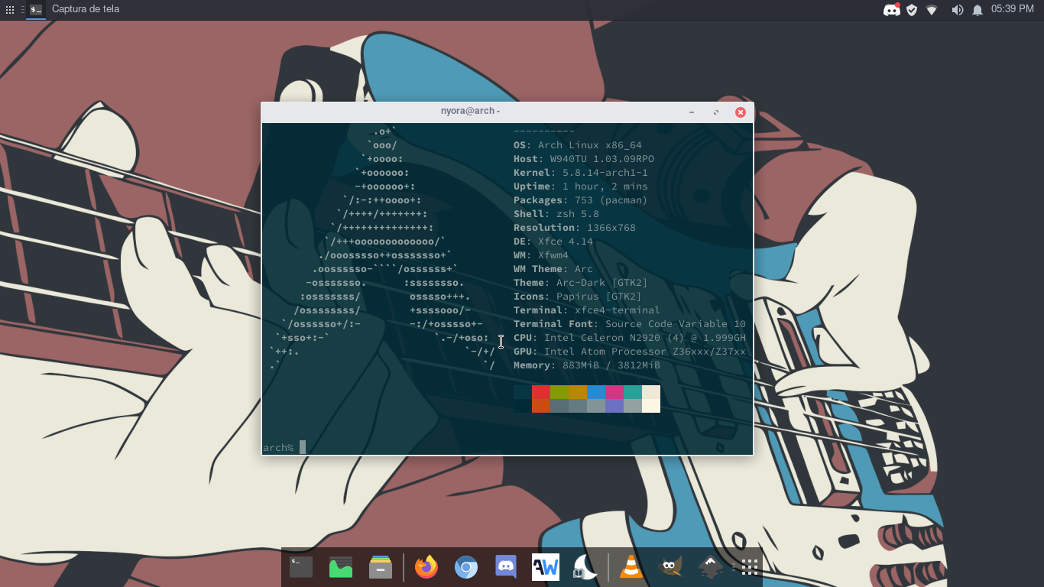Open Discord from the system tray
This screenshot has height=587, width=1044.
pyautogui.click(x=891, y=10)
